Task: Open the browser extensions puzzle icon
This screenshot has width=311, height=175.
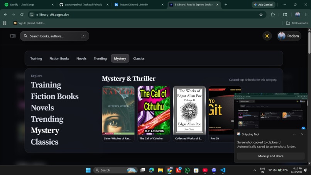Action: click(x=273, y=15)
